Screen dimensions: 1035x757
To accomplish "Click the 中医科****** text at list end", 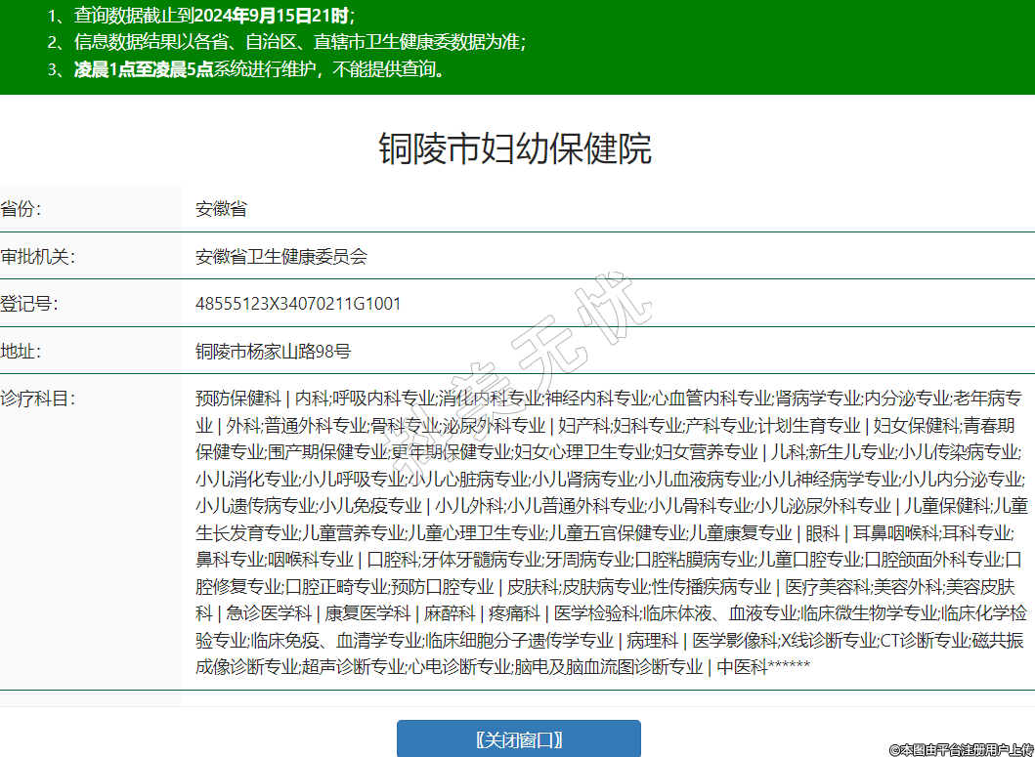I will [763, 667].
